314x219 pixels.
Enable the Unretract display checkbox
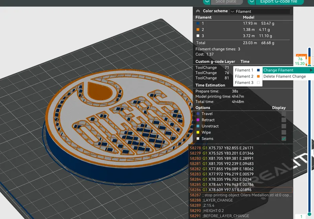tap(283, 126)
